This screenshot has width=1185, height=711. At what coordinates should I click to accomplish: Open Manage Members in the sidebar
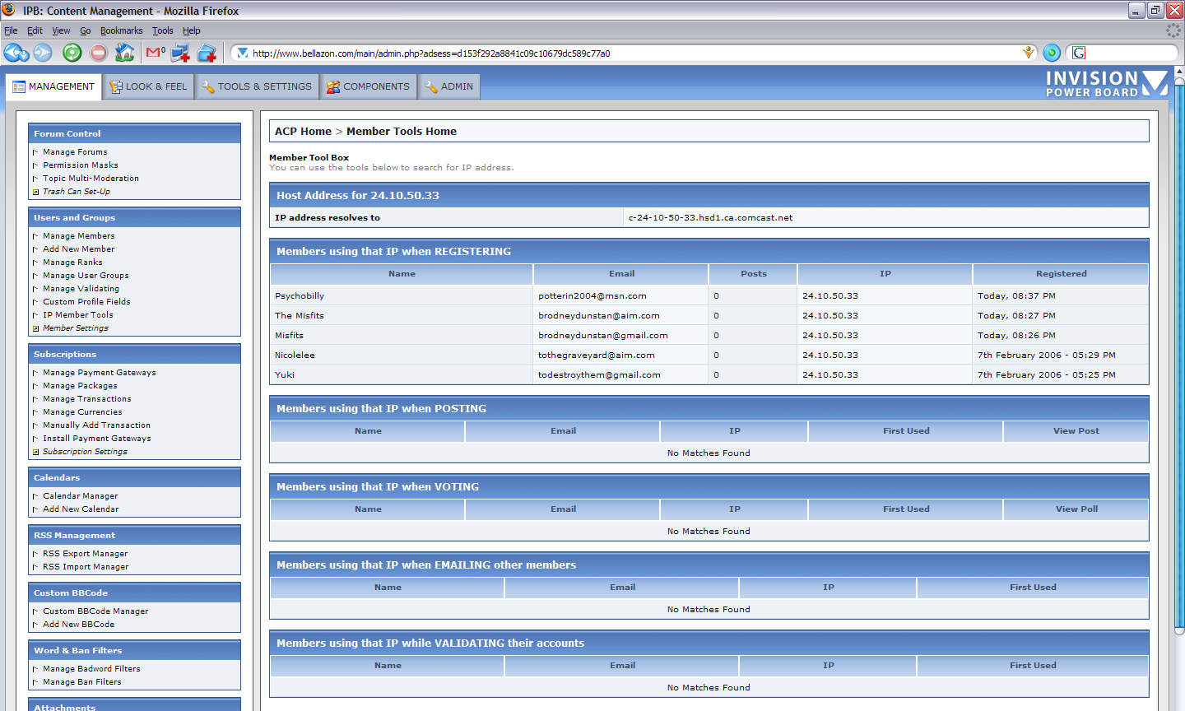[x=79, y=236]
